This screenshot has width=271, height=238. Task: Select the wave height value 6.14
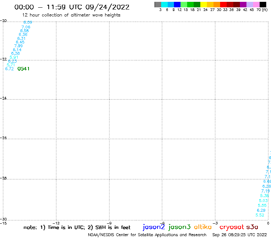[x=17, y=50]
